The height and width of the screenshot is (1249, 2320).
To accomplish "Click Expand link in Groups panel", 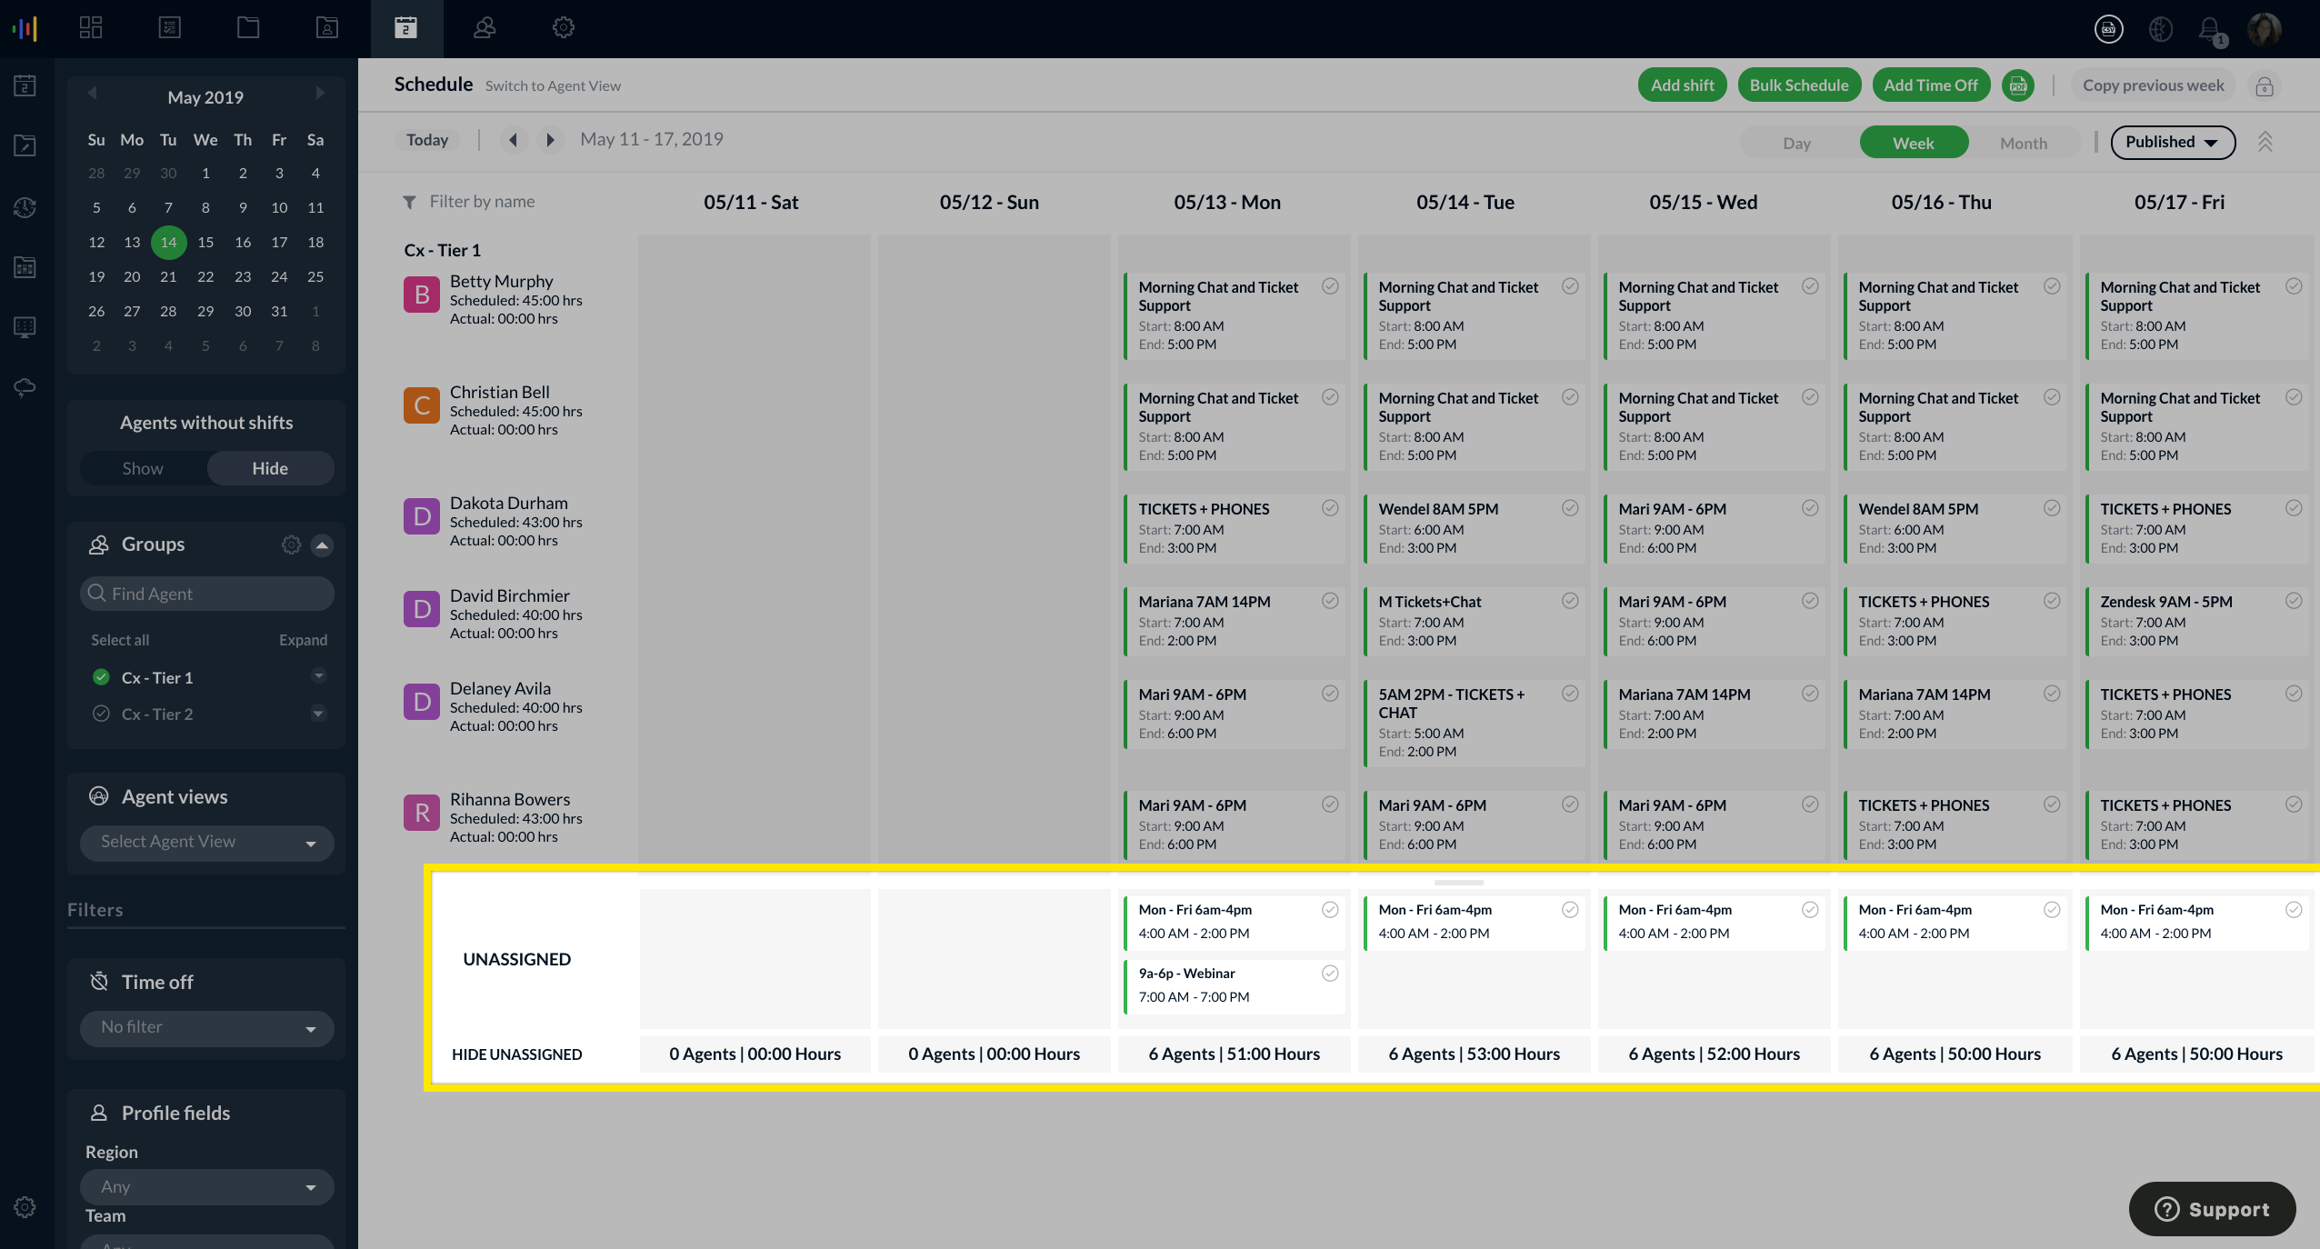I will point(303,640).
